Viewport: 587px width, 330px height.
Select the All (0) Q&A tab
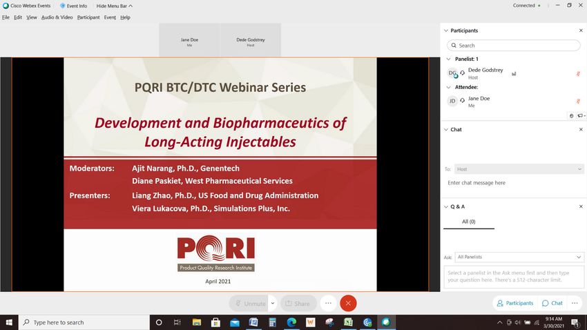(469, 222)
